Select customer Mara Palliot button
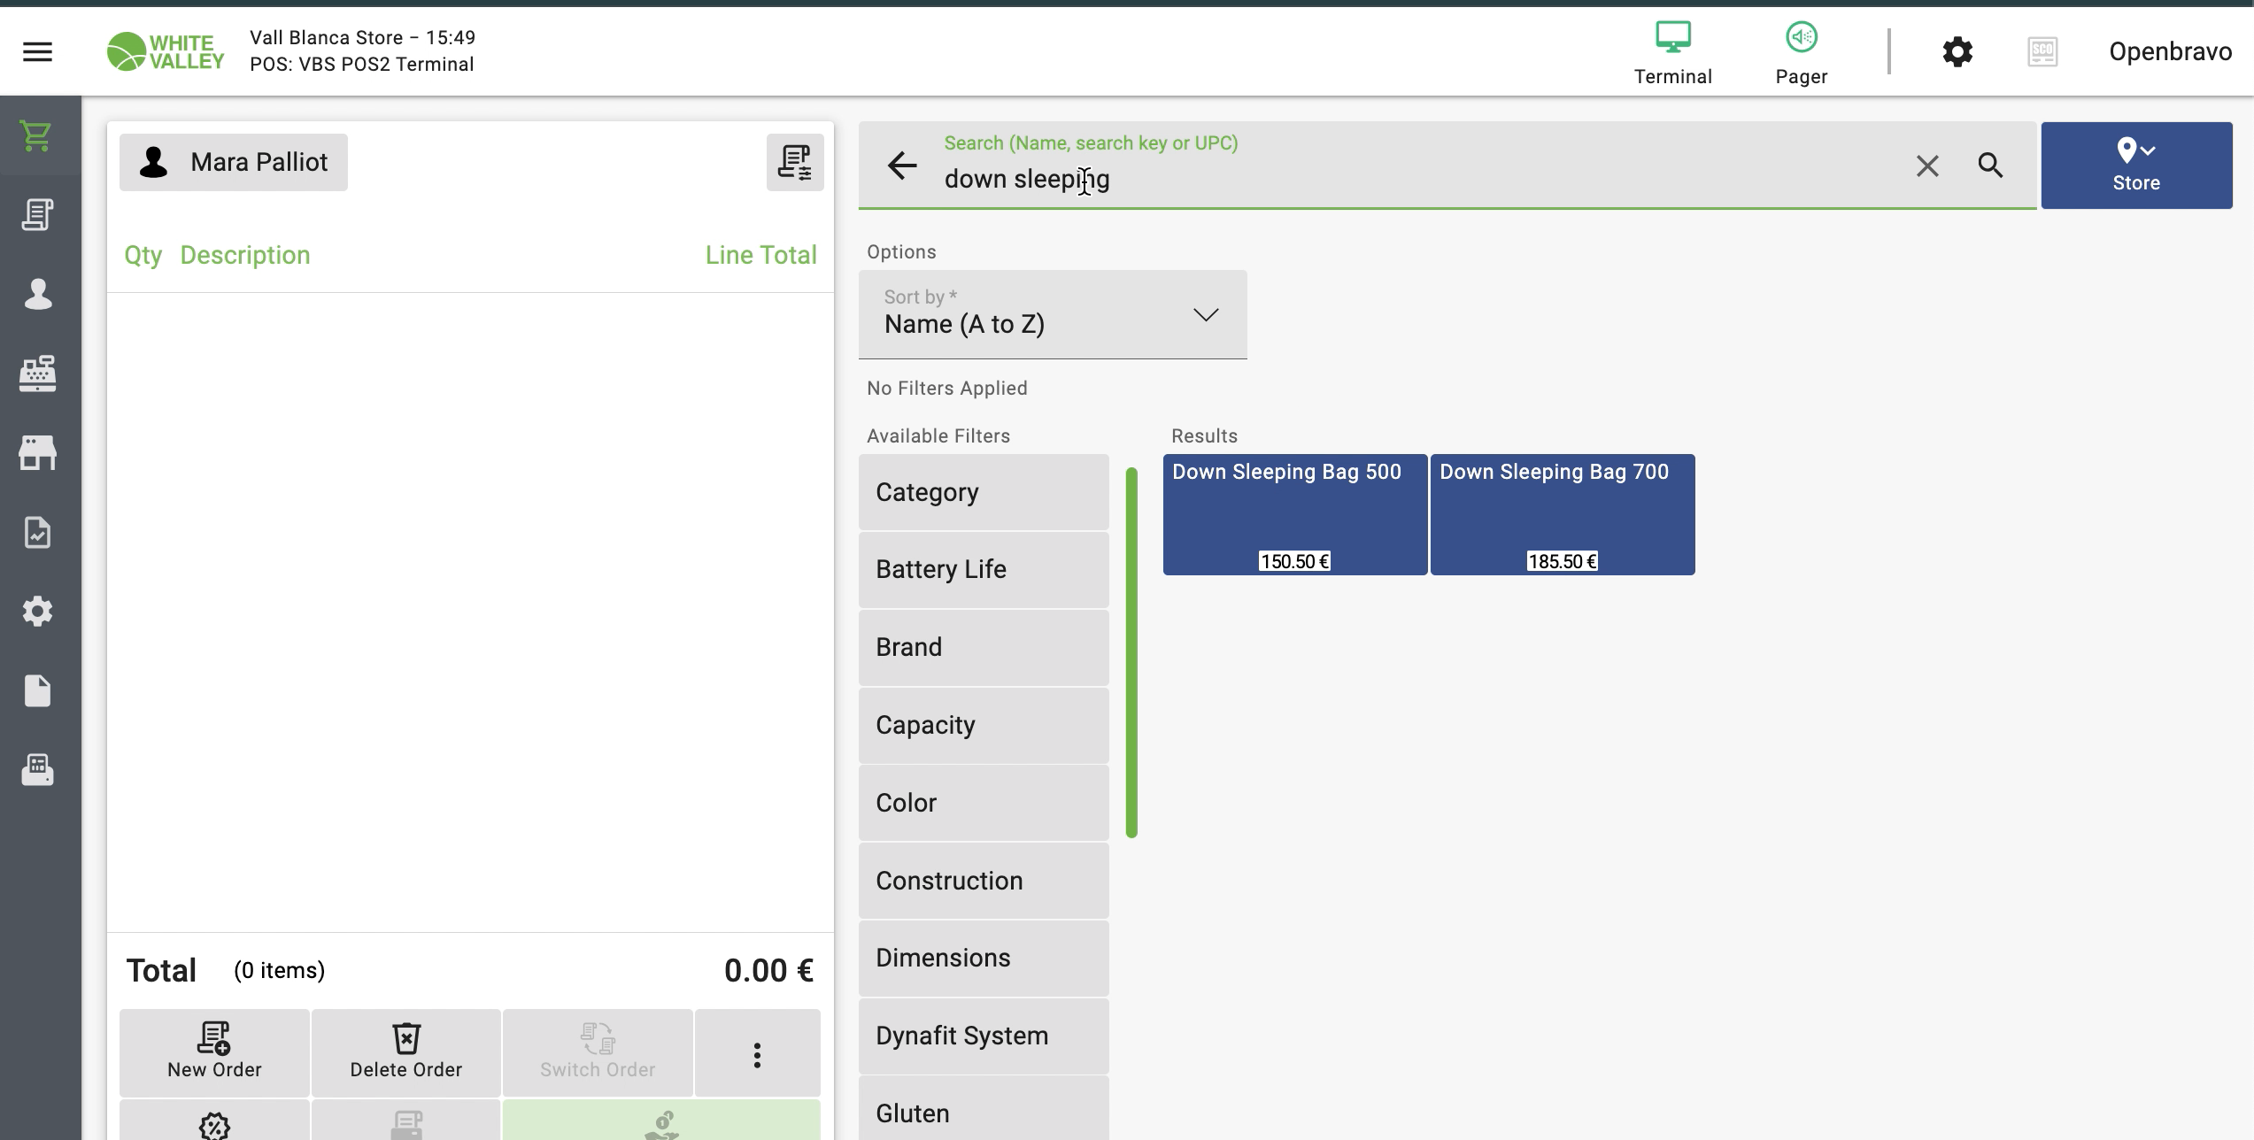Image resolution: width=2254 pixels, height=1140 pixels. [234, 163]
